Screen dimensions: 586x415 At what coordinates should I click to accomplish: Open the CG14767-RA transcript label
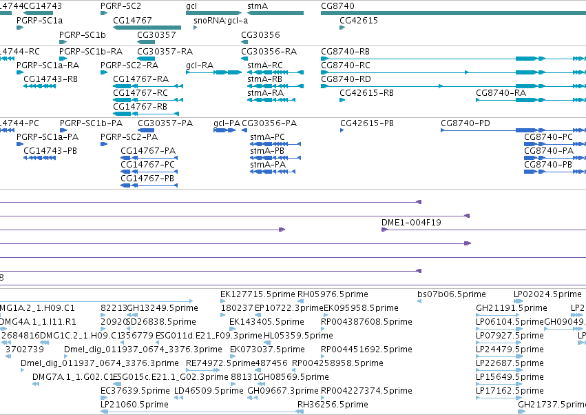[141, 79]
